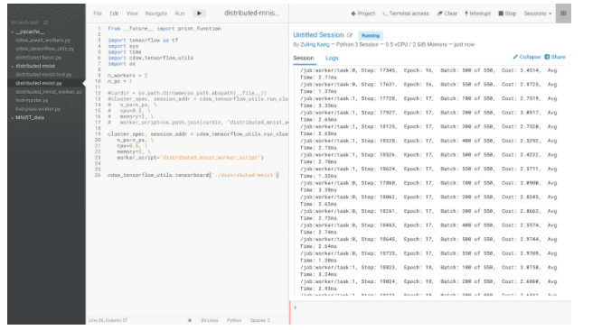Click the tensorboard call on line 26
Viewport: 602px width, 330px height.
click(x=193, y=175)
